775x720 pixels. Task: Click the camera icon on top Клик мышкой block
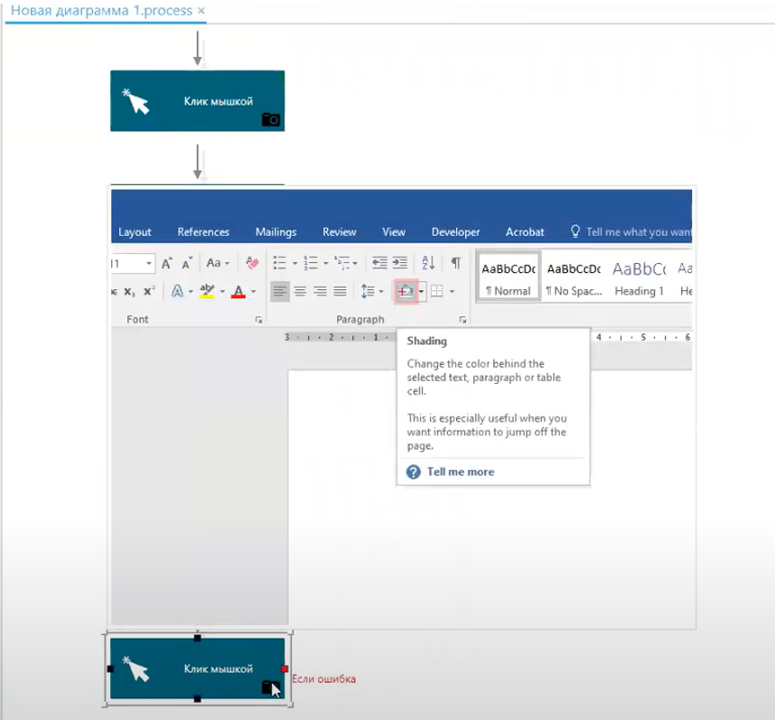click(271, 119)
